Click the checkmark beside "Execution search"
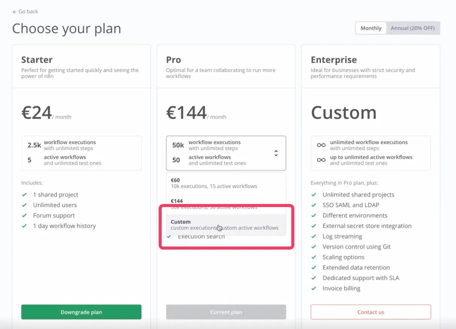Image resolution: width=456 pixels, height=329 pixels. 170,236
